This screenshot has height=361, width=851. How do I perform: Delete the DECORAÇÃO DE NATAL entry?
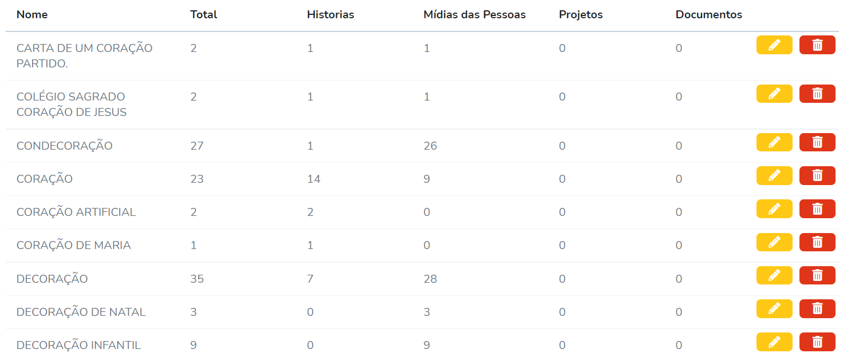(817, 309)
